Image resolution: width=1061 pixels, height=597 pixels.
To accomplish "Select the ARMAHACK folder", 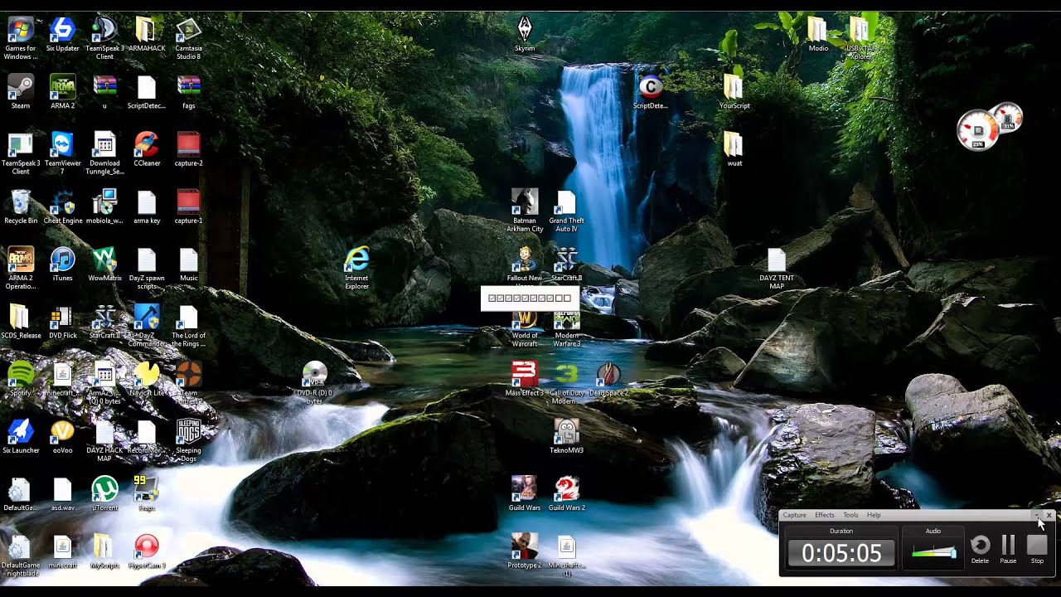I will [x=147, y=35].
